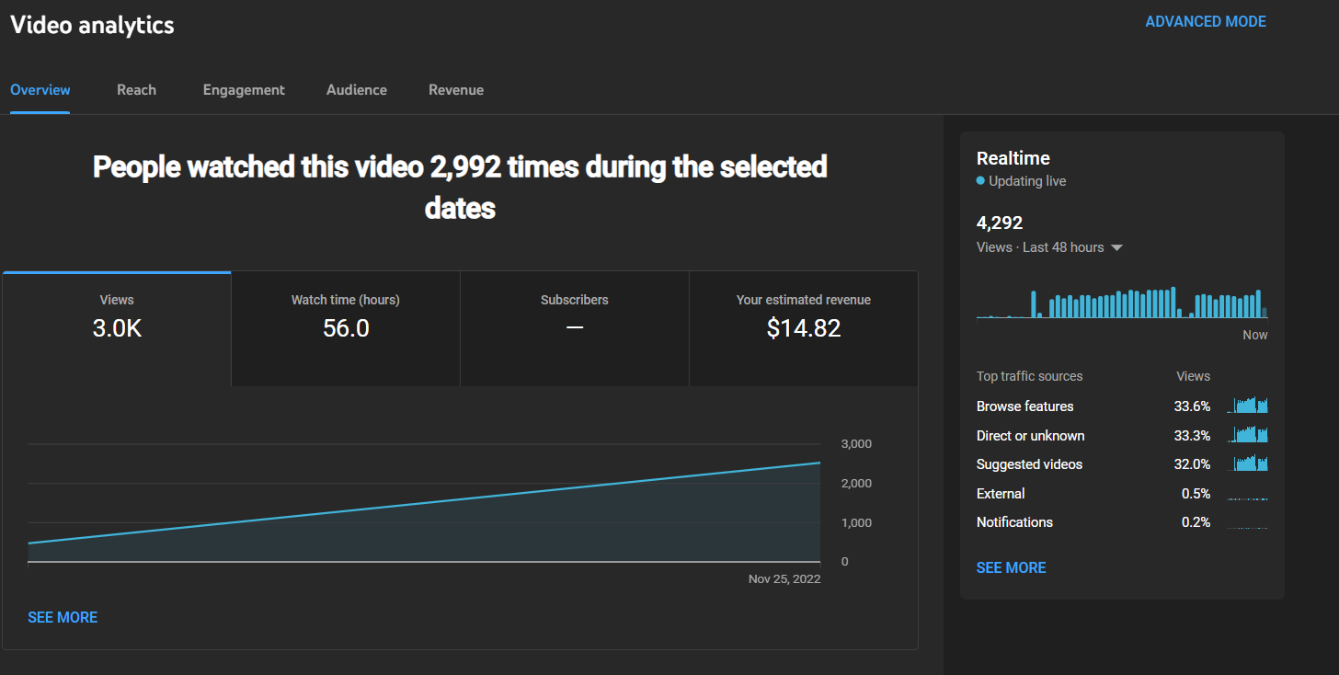
Task: Click the blue Updating live dot
Action: 980,181
